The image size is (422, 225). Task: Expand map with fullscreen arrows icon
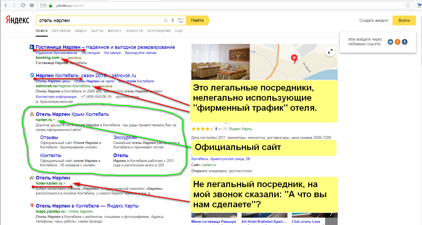point(330,51)
